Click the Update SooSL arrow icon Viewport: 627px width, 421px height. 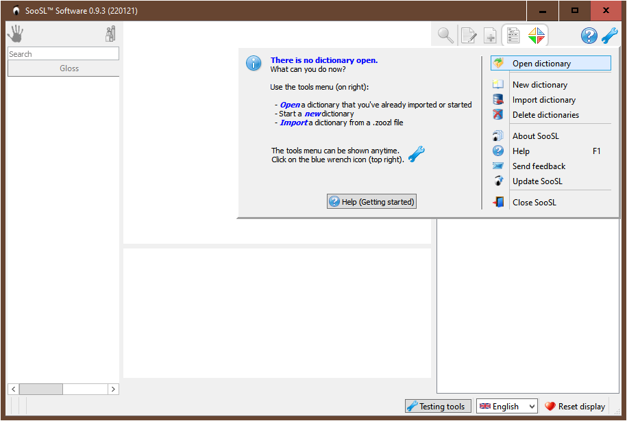[498, 181]
